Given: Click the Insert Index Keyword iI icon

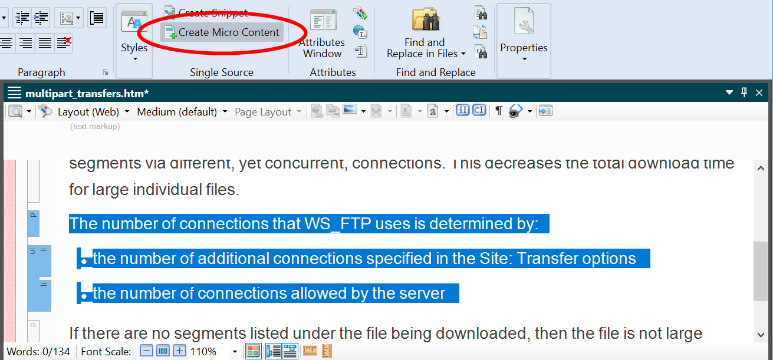Looking at the screenshot, I should coord(462,110).
